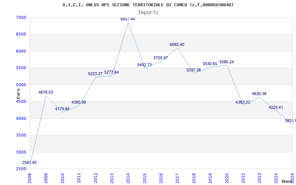This screenshot has height=185, width=296.
Task: Click the 2023 x-axis year label
Action: pyautogui.click(x=276, y=178)
